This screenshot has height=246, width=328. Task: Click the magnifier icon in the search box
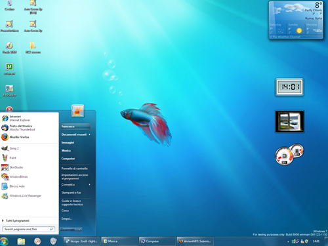pos(51,229)
